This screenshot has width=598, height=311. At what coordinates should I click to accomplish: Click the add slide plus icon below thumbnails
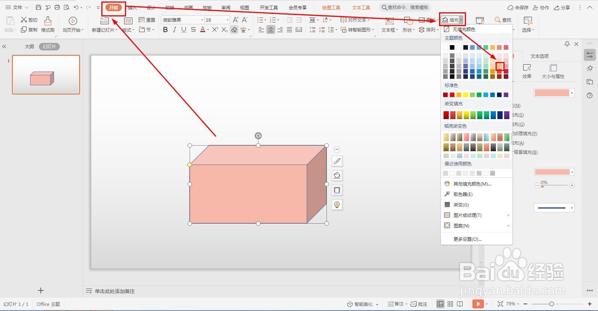(41, 290)
